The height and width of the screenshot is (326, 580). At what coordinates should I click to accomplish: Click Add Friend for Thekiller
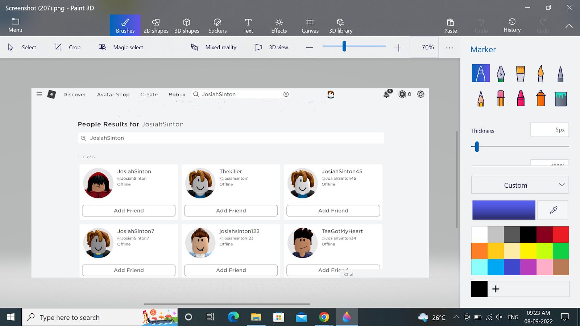231,210
